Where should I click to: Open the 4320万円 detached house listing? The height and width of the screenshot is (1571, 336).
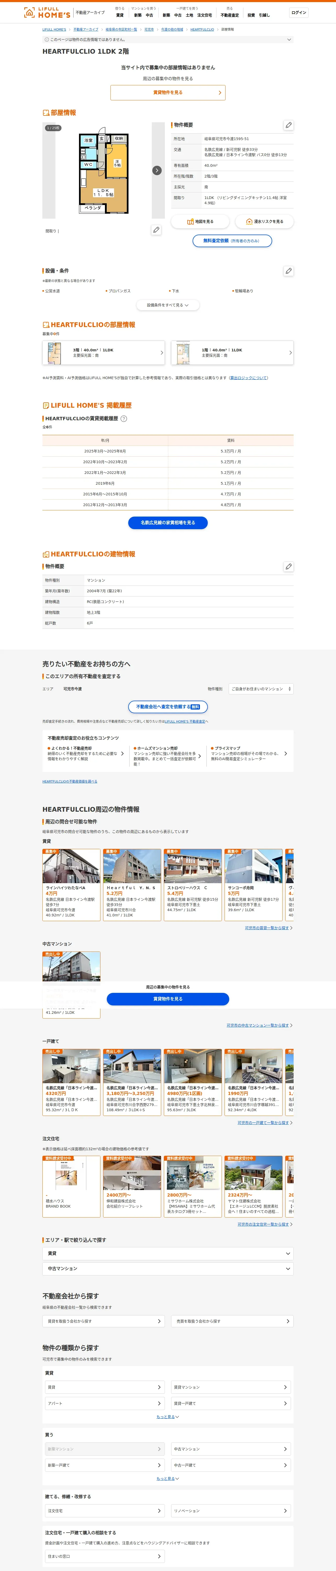(x=71, y=1082)
